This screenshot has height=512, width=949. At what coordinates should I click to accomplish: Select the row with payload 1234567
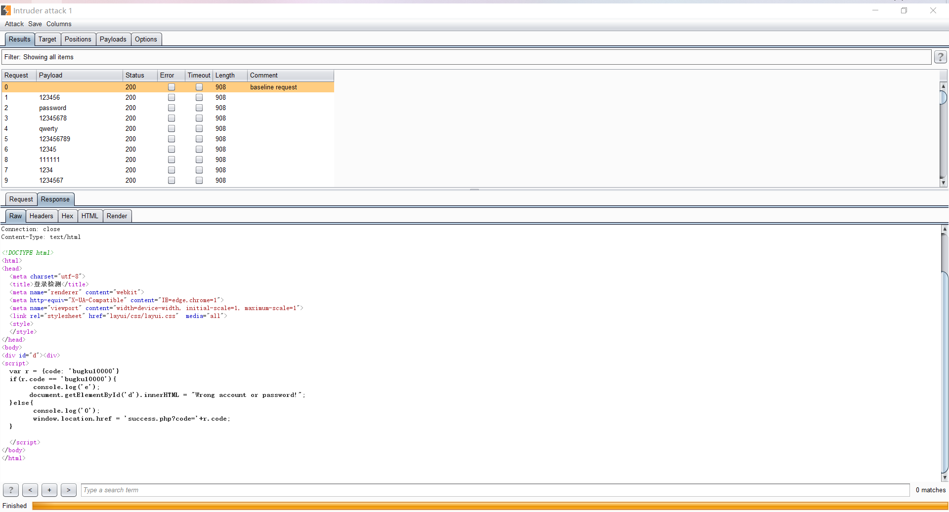tap(168, 180)
